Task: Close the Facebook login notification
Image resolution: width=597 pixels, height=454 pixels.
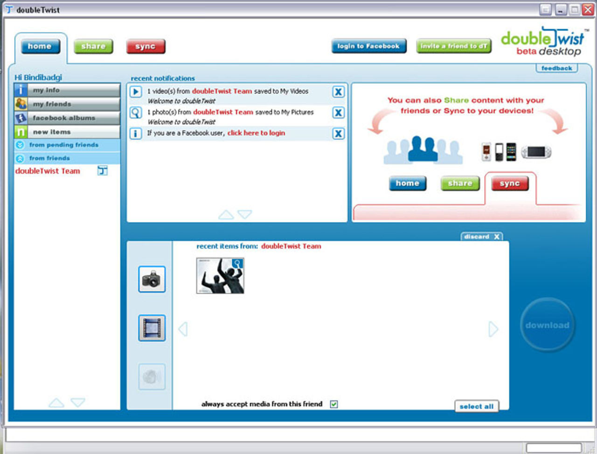Action: click(x=338, y=134)
